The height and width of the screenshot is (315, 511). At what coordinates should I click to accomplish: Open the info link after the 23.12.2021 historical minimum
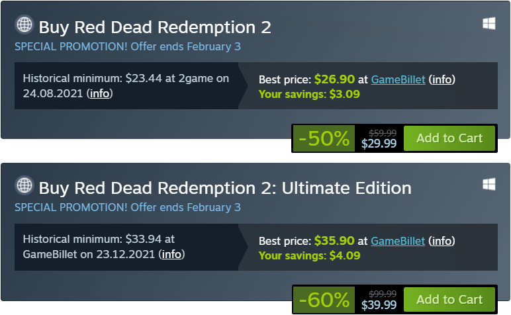pyautogui.click(x=172, y=254)
